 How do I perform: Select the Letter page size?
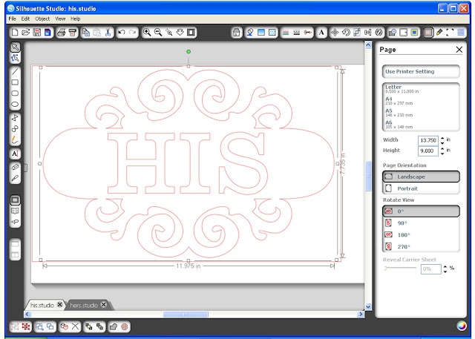click(421, 89)
